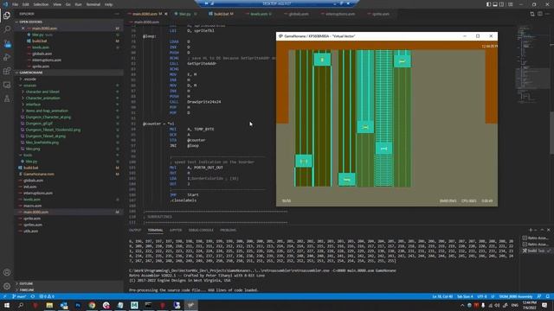Click the sync changes icon in status bar
Screen dimensions: 554x311
[x=33, y=296]
